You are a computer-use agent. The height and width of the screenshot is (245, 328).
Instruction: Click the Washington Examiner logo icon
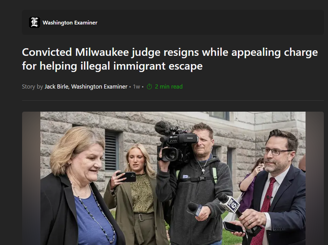[35, 22]
